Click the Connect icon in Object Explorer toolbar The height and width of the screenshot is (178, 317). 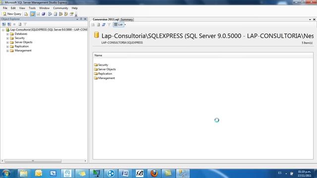(x=4, y=24)
